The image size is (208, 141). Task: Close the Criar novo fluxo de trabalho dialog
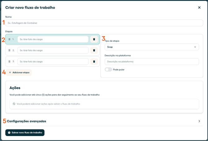pyautogui.click(x=199, y=7)
